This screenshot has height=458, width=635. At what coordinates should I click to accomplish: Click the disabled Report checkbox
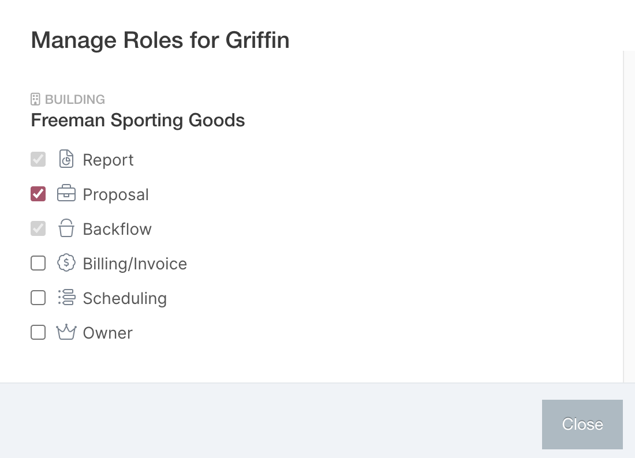(x=38, y=159)
